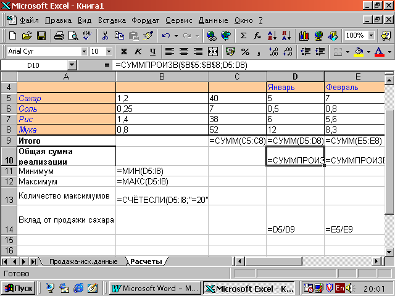
Task: Open the zoom 100% dropdown
Action: 371,36
